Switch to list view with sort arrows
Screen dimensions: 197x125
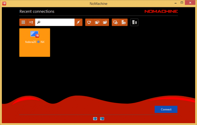[31, 22]
